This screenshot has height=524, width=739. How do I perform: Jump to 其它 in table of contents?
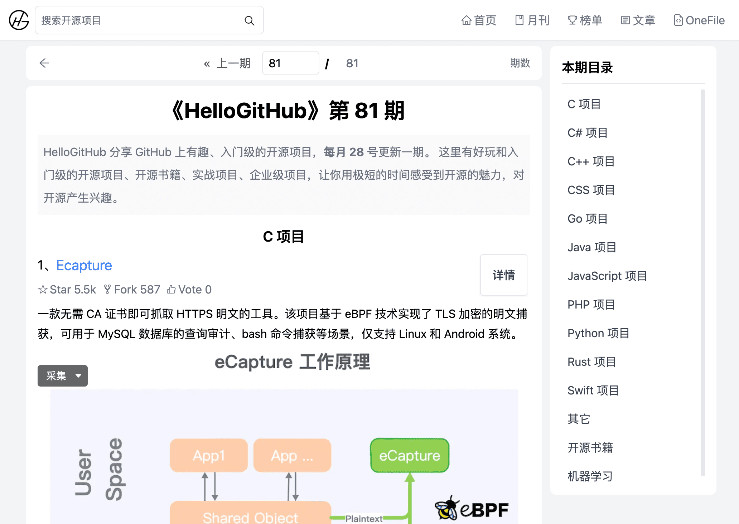(579, 419)
